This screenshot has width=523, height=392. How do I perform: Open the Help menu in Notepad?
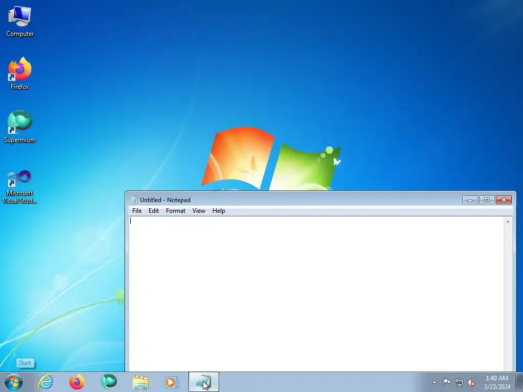[x=219, y=211]
